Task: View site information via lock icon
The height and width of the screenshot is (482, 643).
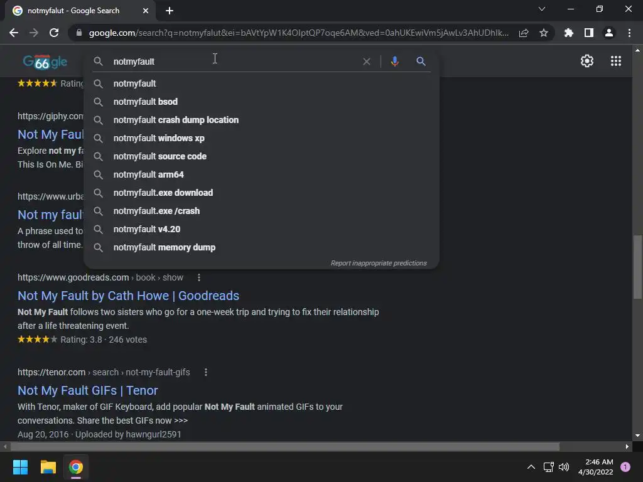Action: (79, 33)
